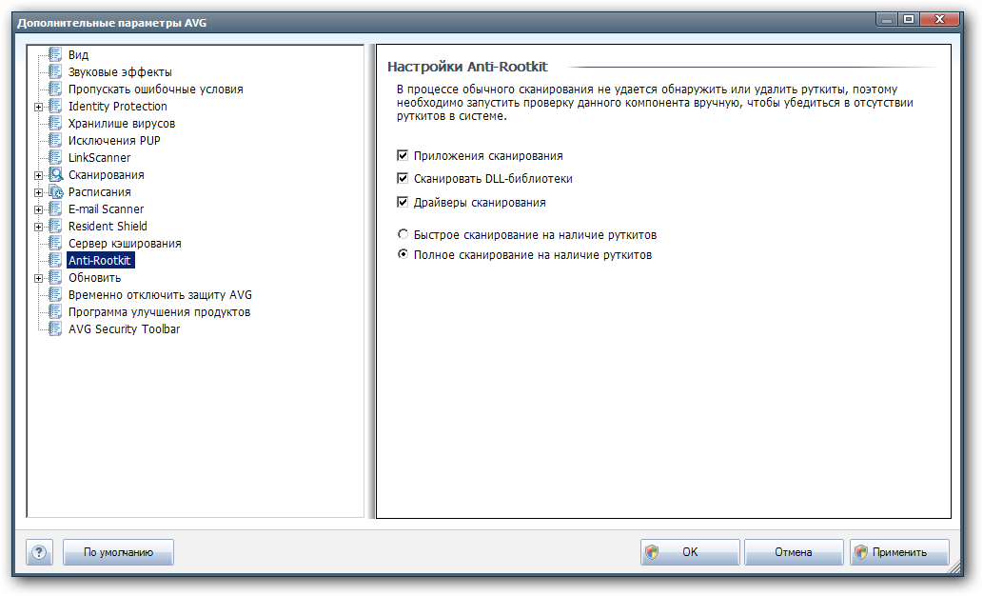Maximize the AVG settings window
Image resolution: width=983 pixels, height=596 pixels.
[x=909, y=20]
